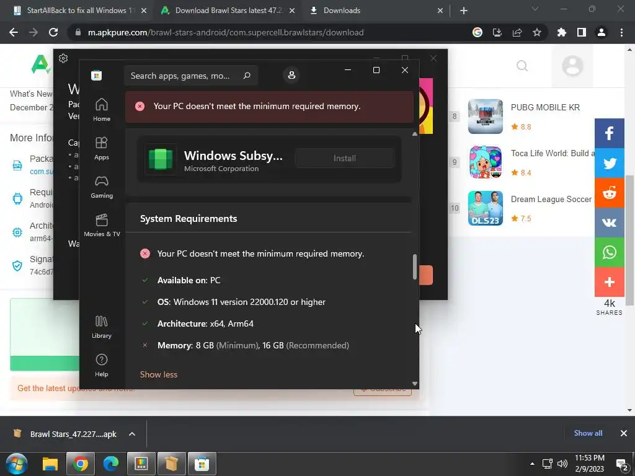Open Movies & TV section in Store
The width and height of the screenshot is (635, 476).
[x=102, y=225]
